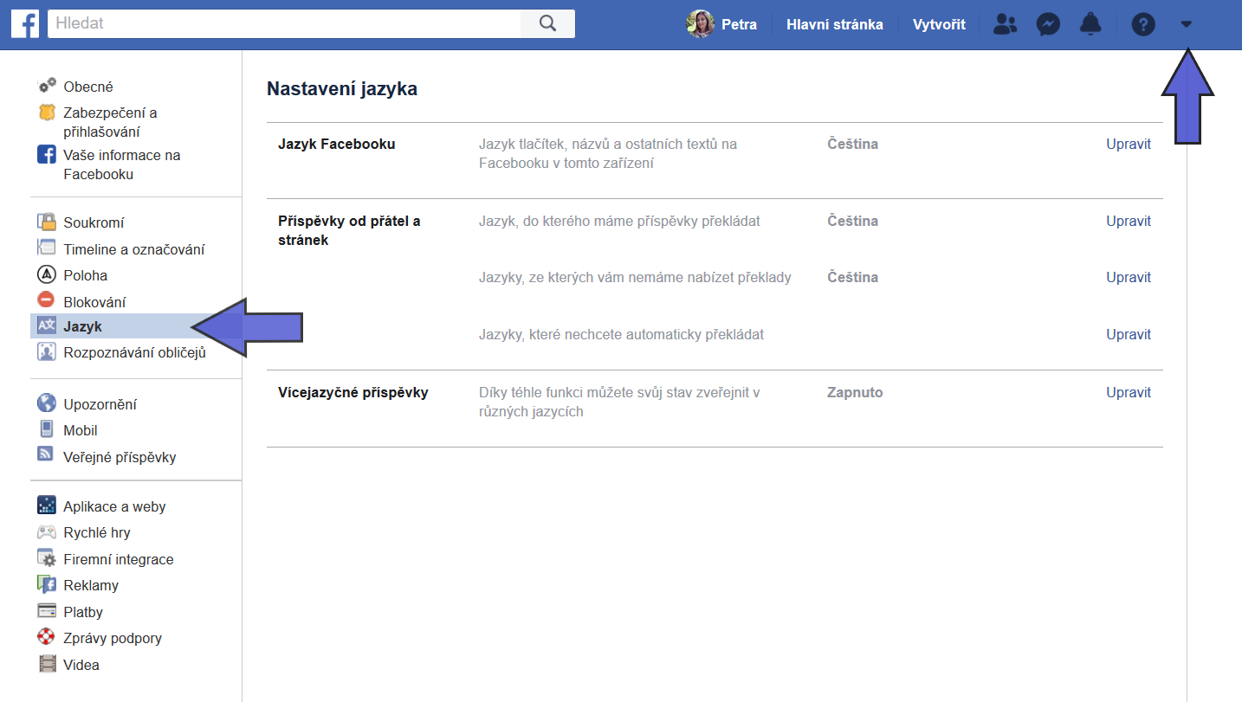Go to Hlavní stránka

(x=834, y=24)
